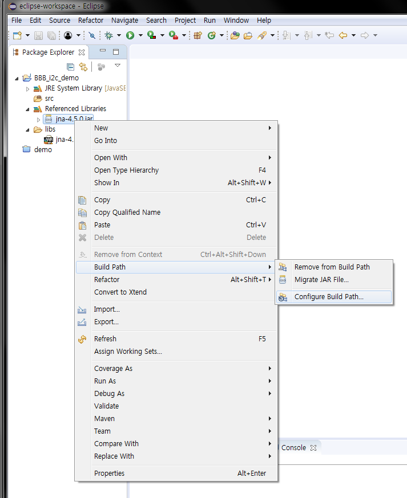
Task: Choose Export… in context menu
Action: [x=176, y=322]
